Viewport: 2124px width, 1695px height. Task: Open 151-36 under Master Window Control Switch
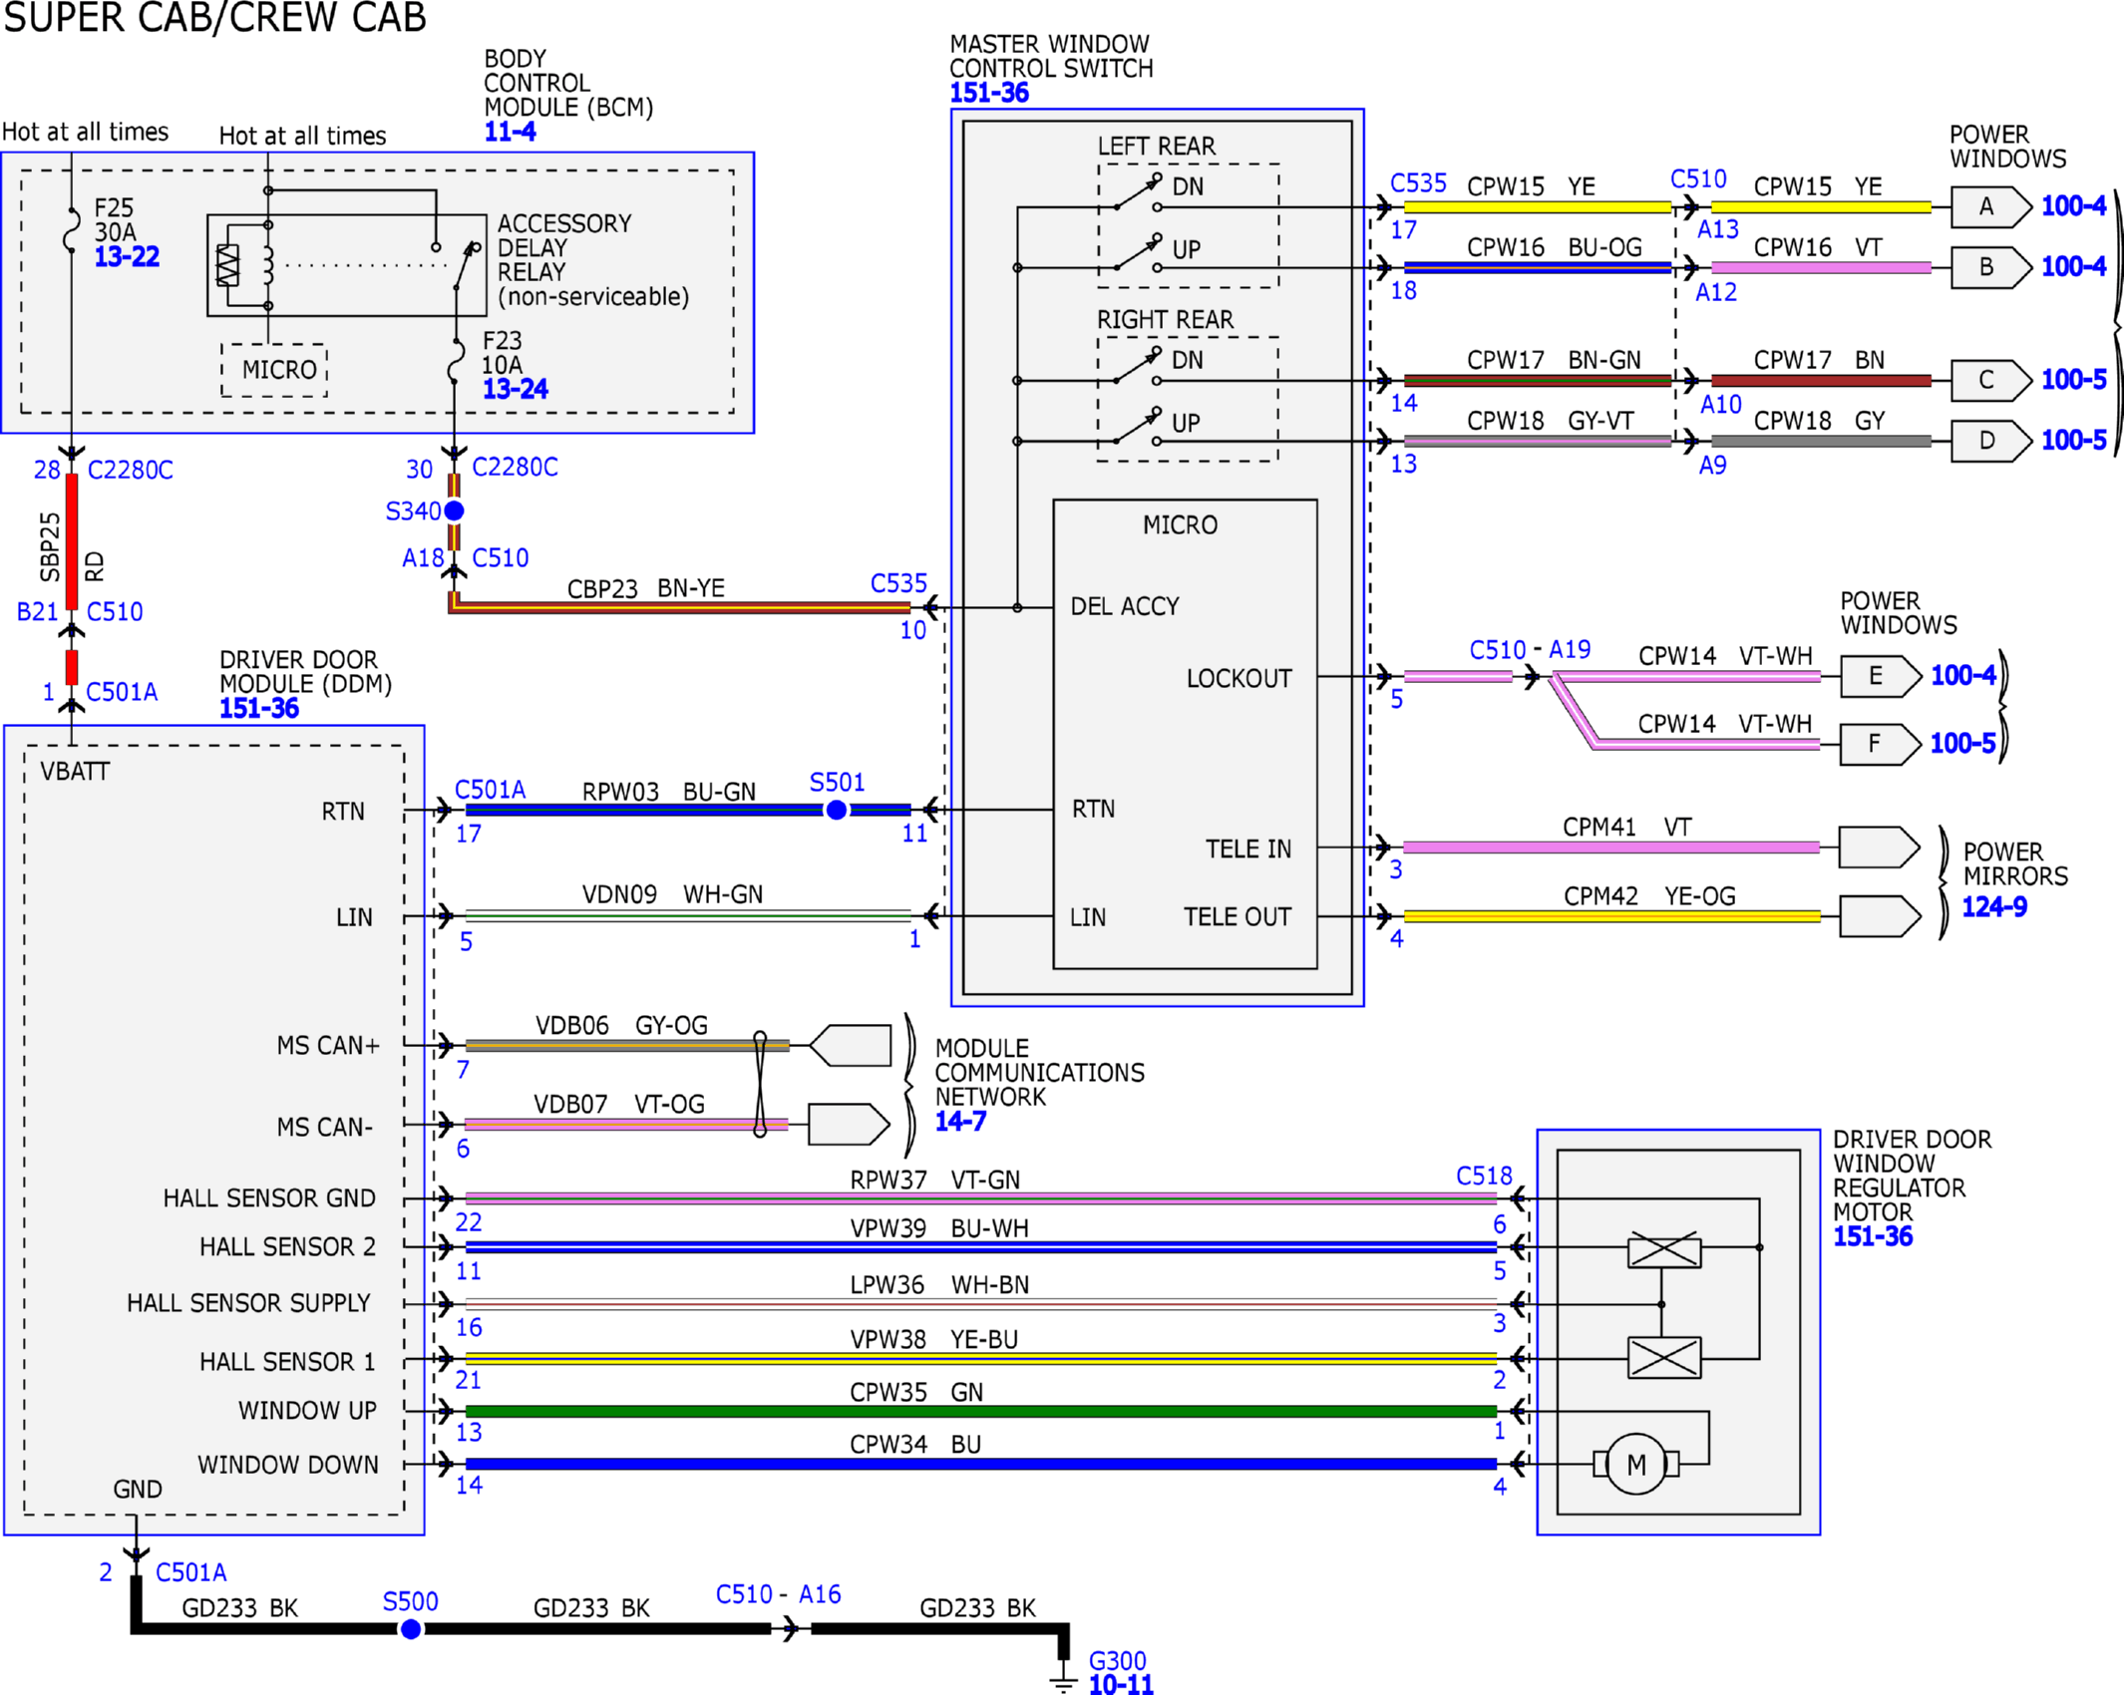tap(989, 94)
